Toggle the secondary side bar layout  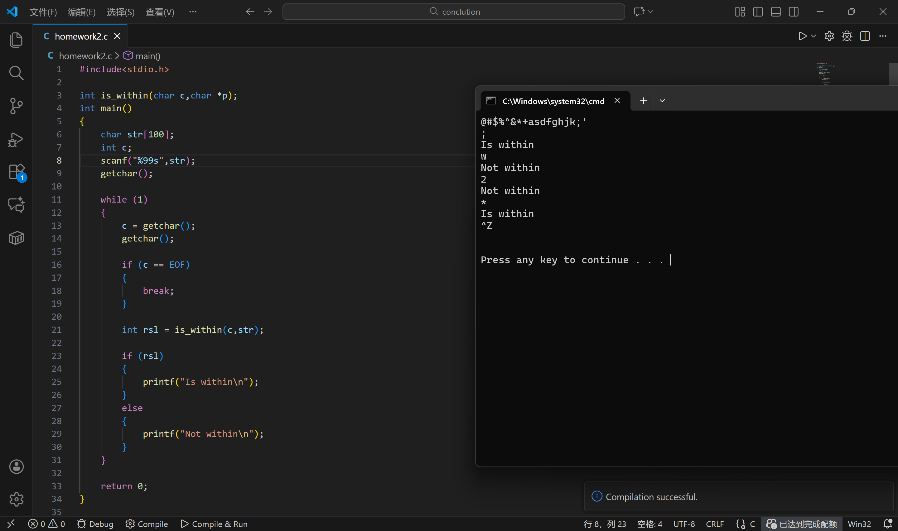794,12
